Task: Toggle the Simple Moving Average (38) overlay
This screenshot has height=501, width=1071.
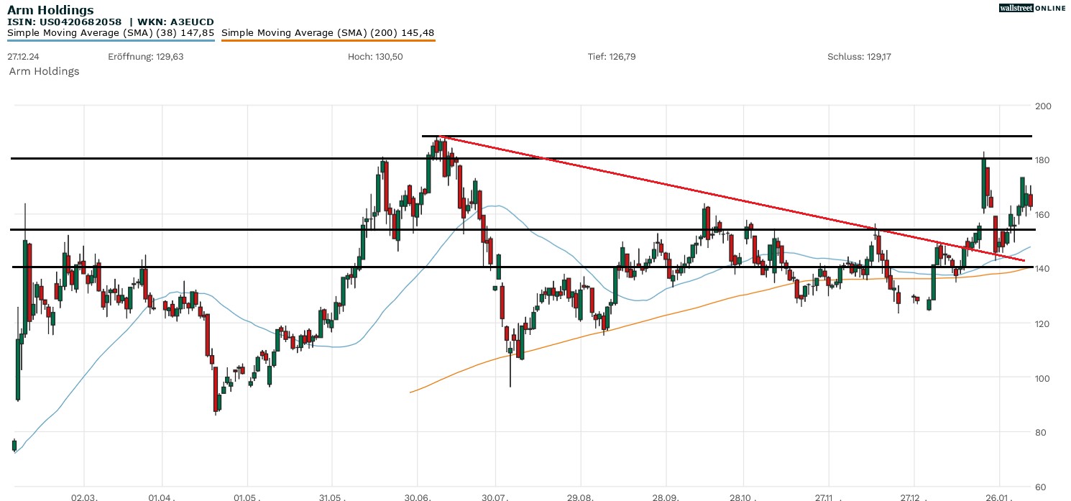Action: pos(111,32)
